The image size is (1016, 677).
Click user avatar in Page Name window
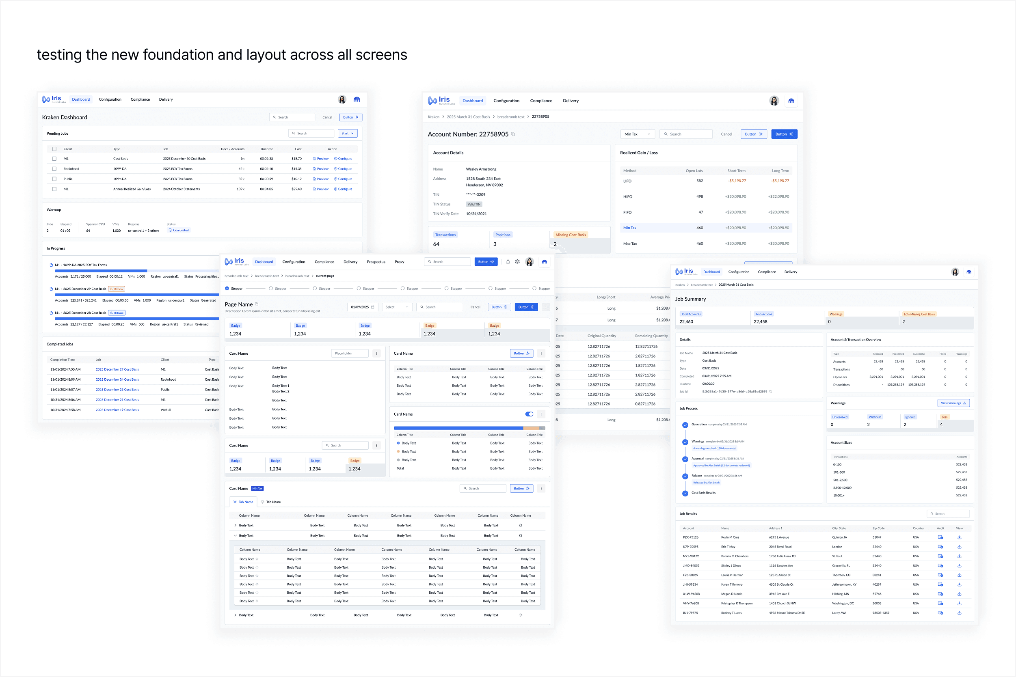pos(530,262)
